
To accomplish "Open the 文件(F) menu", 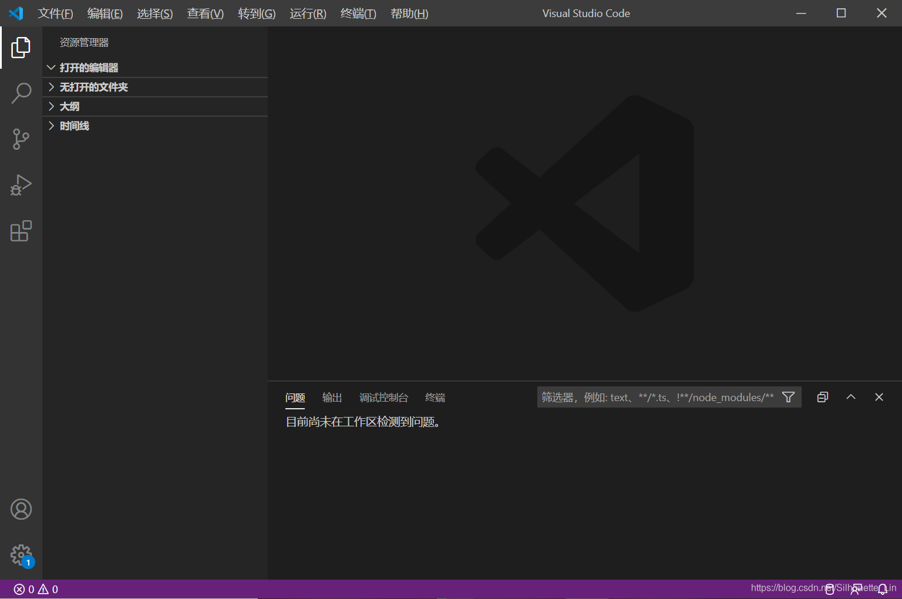I will 56,14.
